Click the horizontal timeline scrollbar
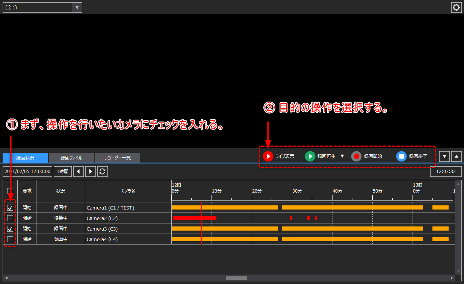 click(x=236, y=278)
